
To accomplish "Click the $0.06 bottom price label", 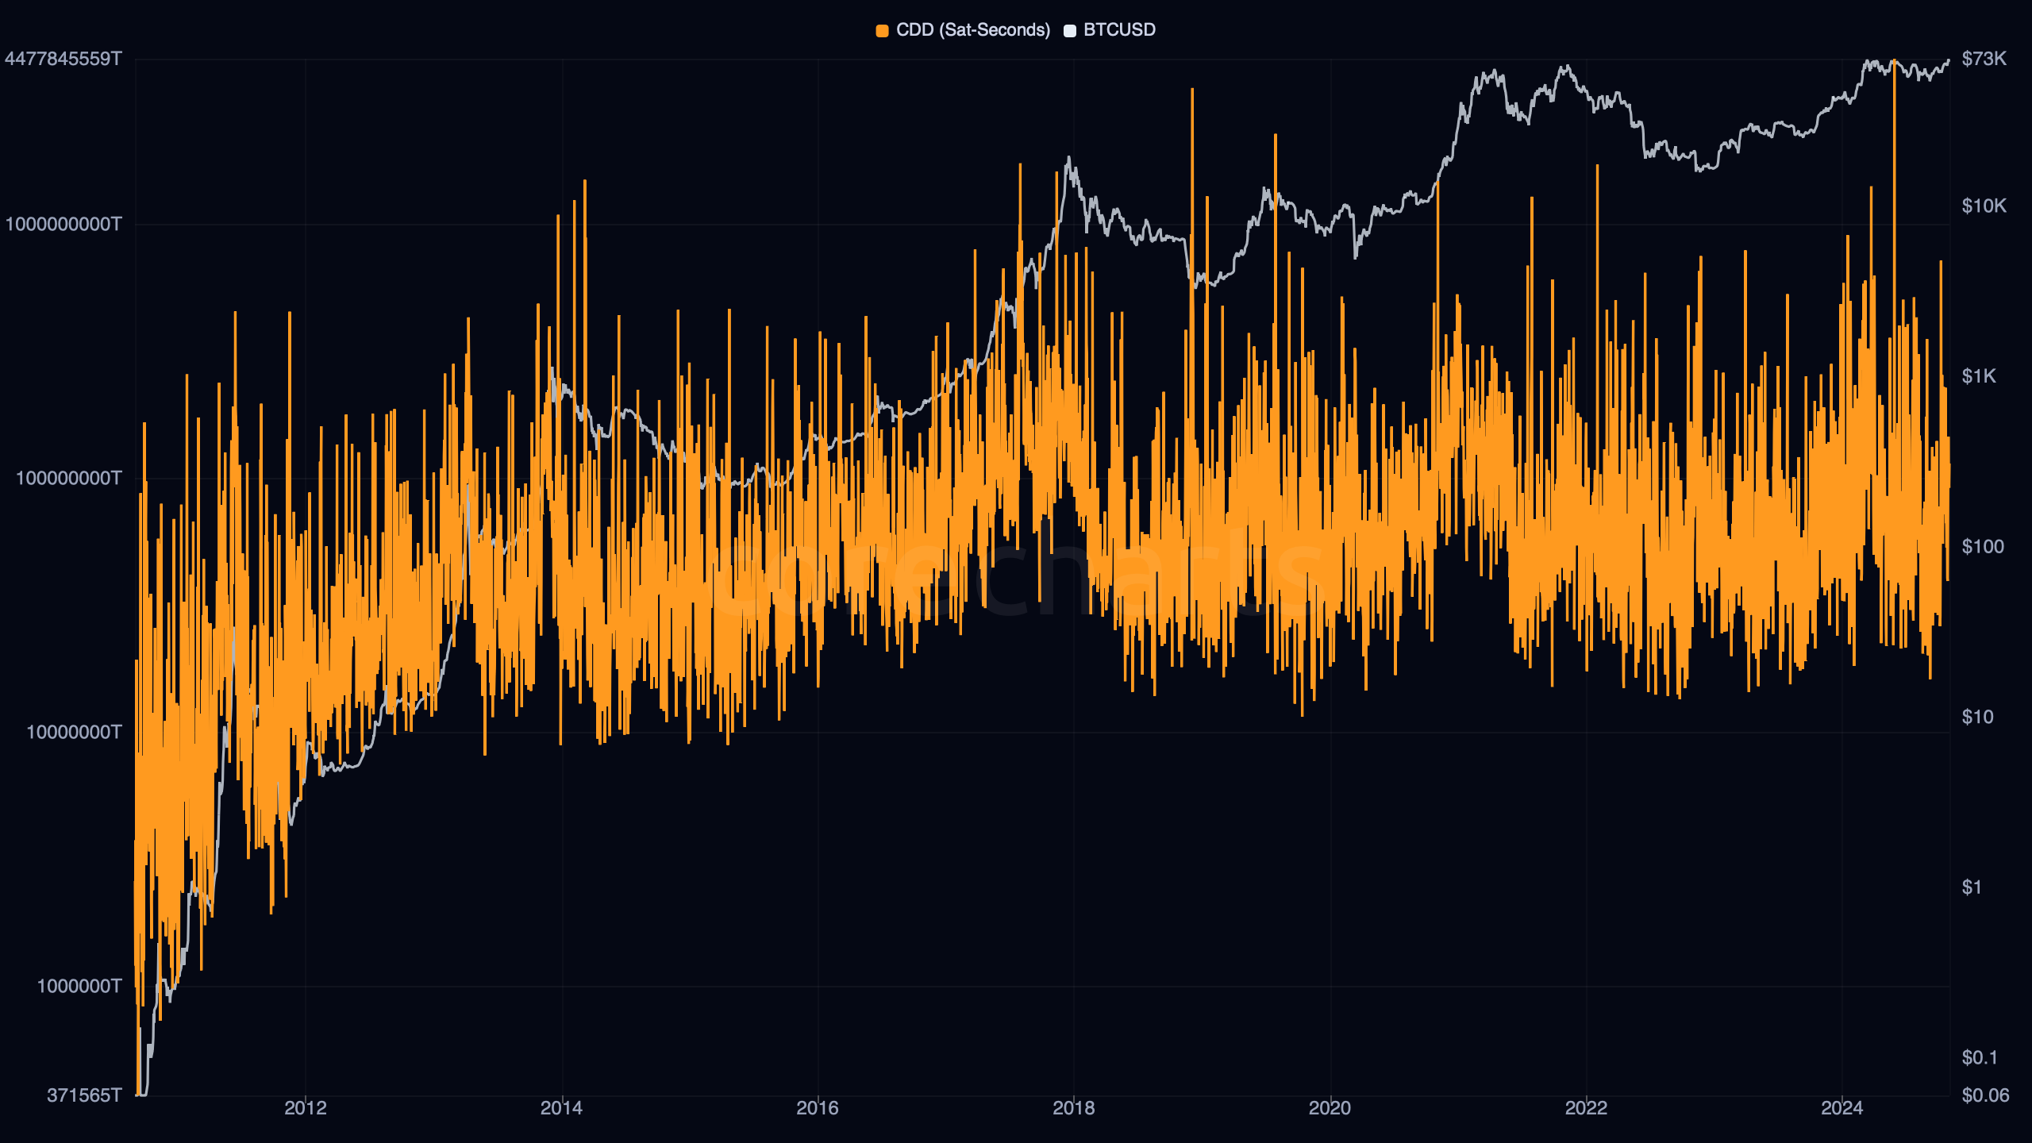I will pos(1984,1095).
